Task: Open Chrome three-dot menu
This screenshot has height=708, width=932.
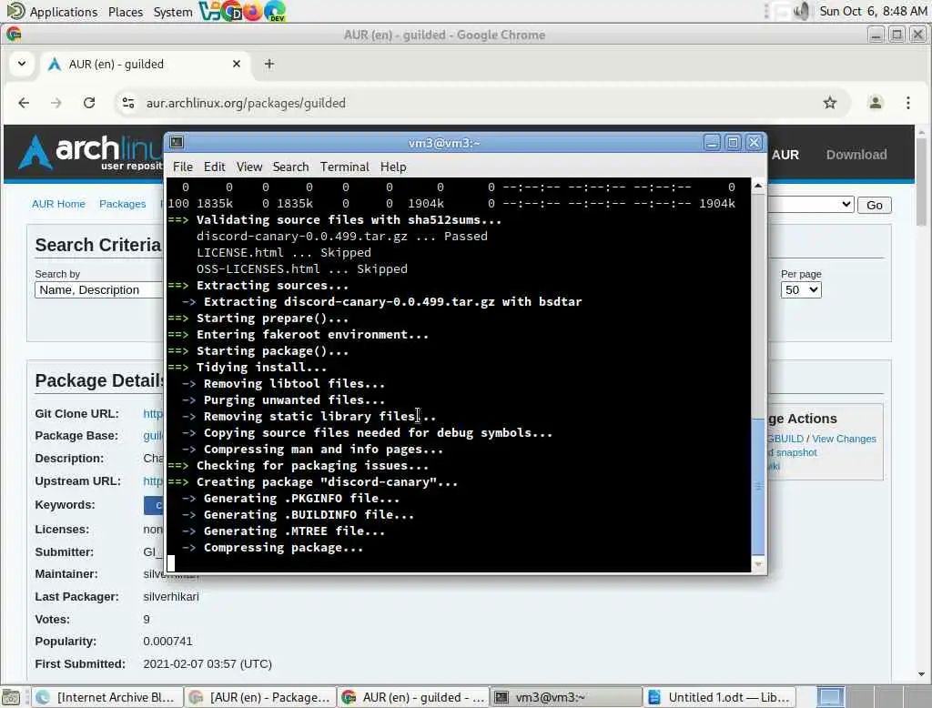Action: pyautogui.click(x=907, y=103)
